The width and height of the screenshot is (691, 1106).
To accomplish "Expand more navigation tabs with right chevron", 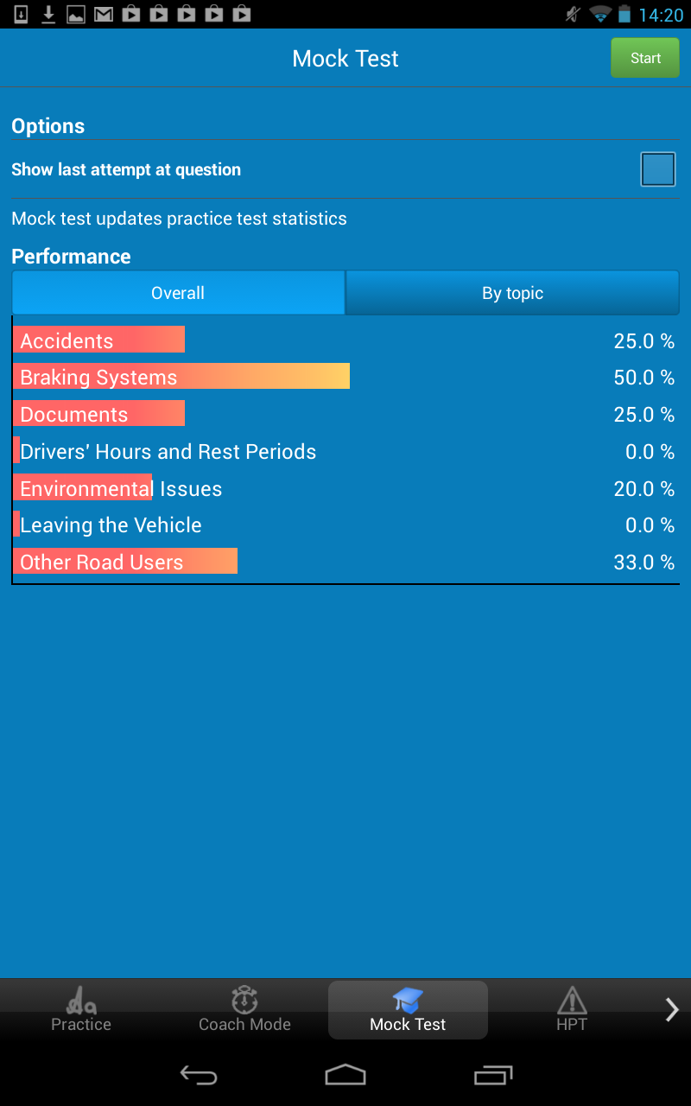I will (671, 1009).
